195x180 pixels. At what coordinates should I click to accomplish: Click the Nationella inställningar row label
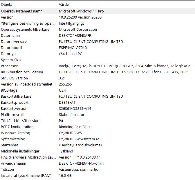[x=20, y=151]
